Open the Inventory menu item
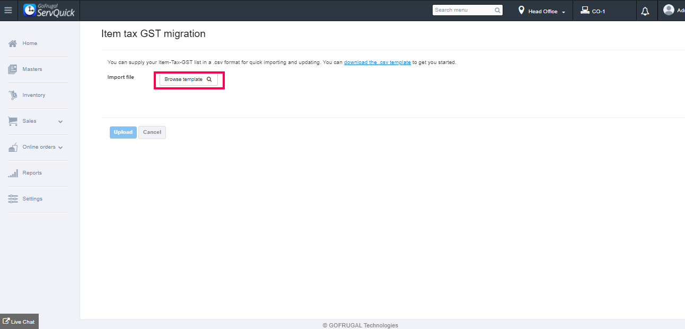Screen dimensions: 685x329 coord(34,95)
